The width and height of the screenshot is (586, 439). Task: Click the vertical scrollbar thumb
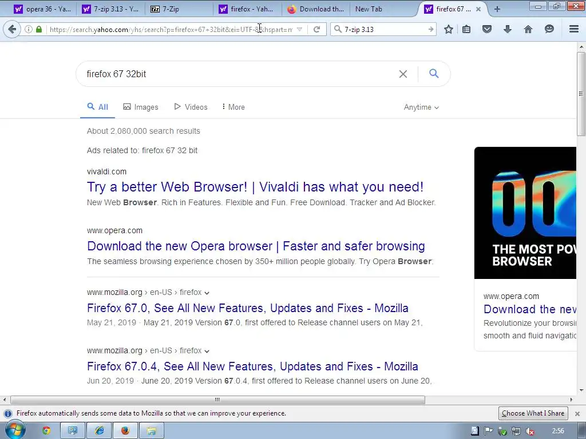point(581,93)
